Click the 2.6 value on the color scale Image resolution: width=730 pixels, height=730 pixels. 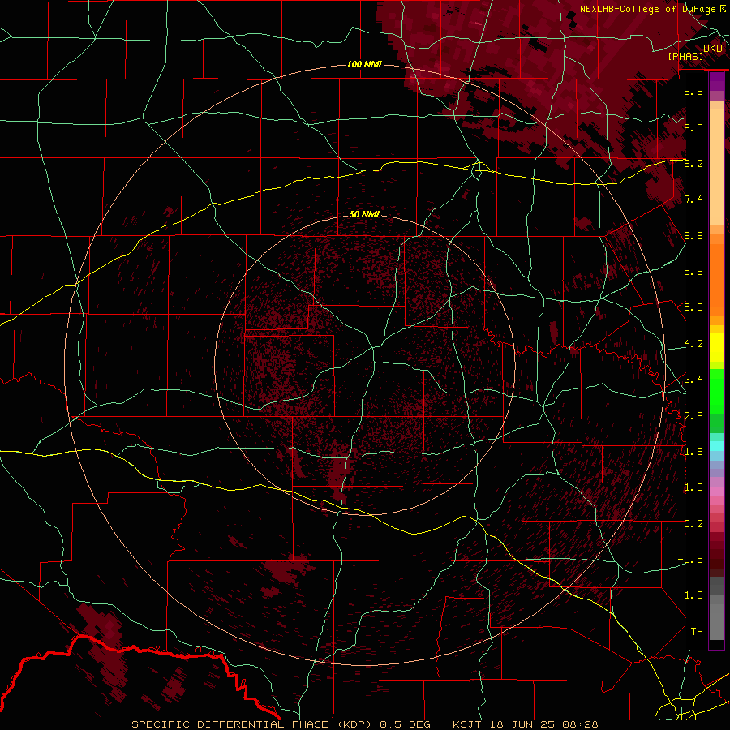coord(693,416)
